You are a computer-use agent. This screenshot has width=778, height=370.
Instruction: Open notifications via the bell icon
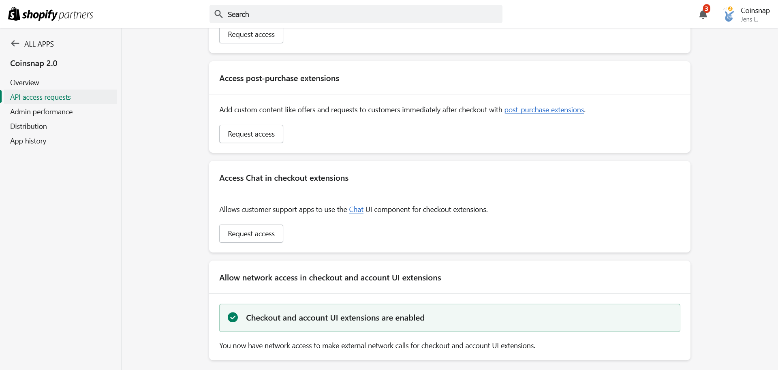(x=703, y=14)
